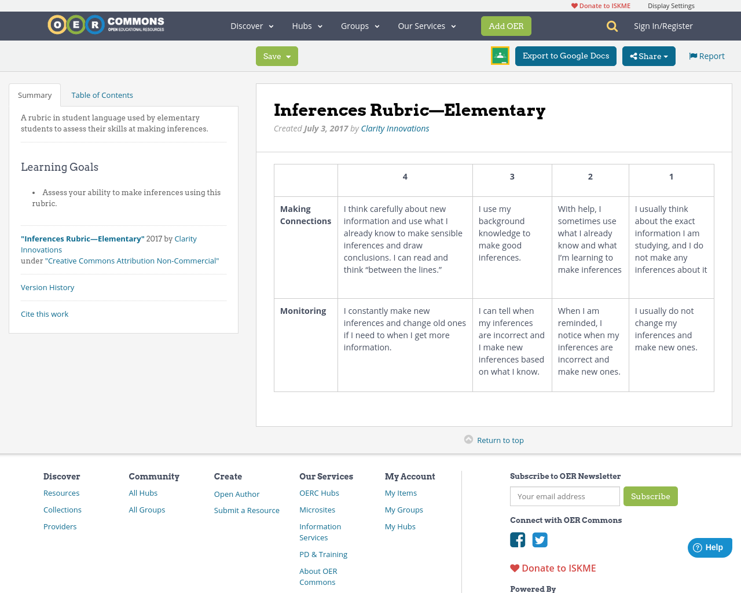This screenshot has width=741, height=593.
Task: Click the Return to top arrow
Action: click(x=469, y=440)
